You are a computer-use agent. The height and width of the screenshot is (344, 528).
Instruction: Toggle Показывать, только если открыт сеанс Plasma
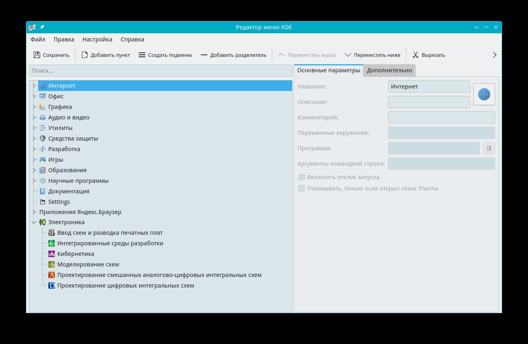pos(302,188)
